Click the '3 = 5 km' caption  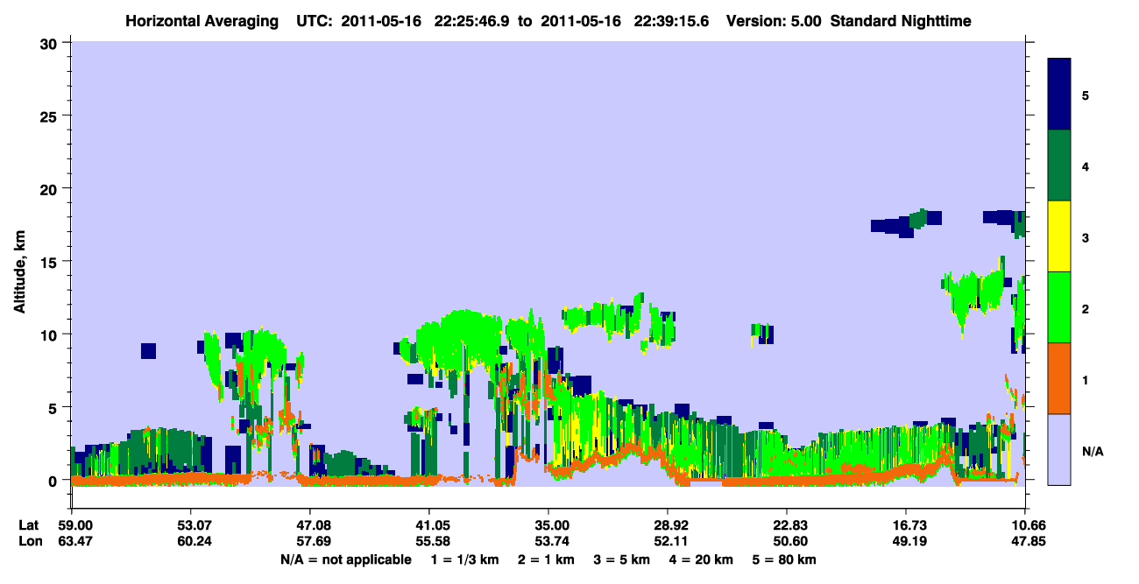(x=621, y=559)
